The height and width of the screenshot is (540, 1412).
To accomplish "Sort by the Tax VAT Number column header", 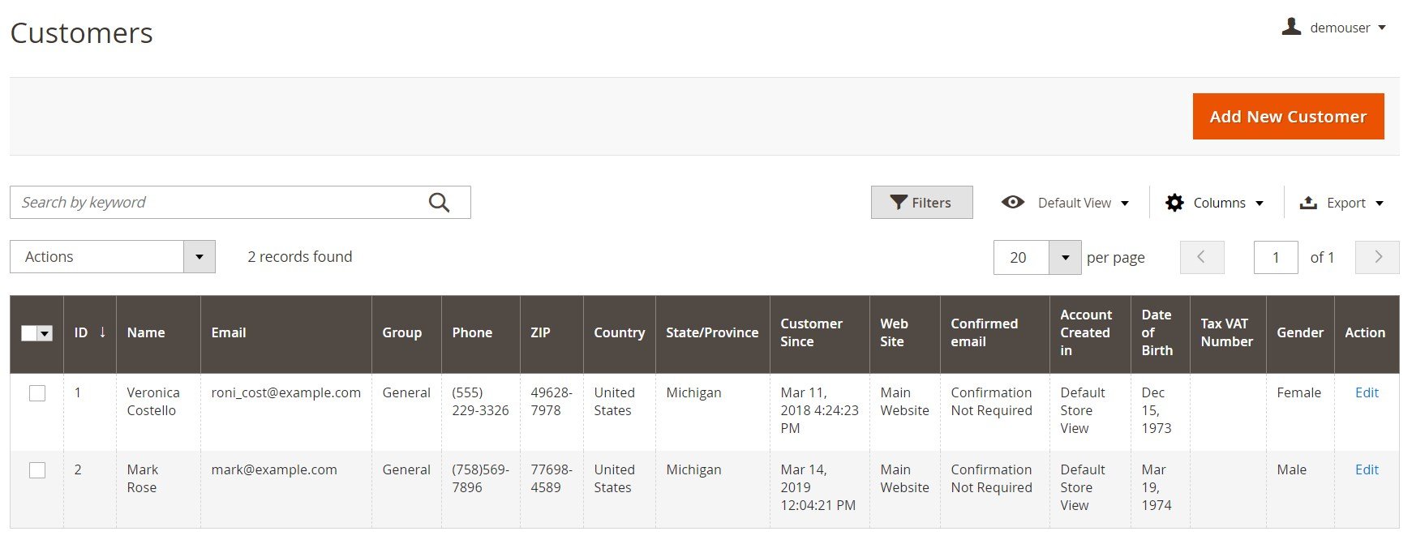I will pyautogui.click(x=1227, y=332).
